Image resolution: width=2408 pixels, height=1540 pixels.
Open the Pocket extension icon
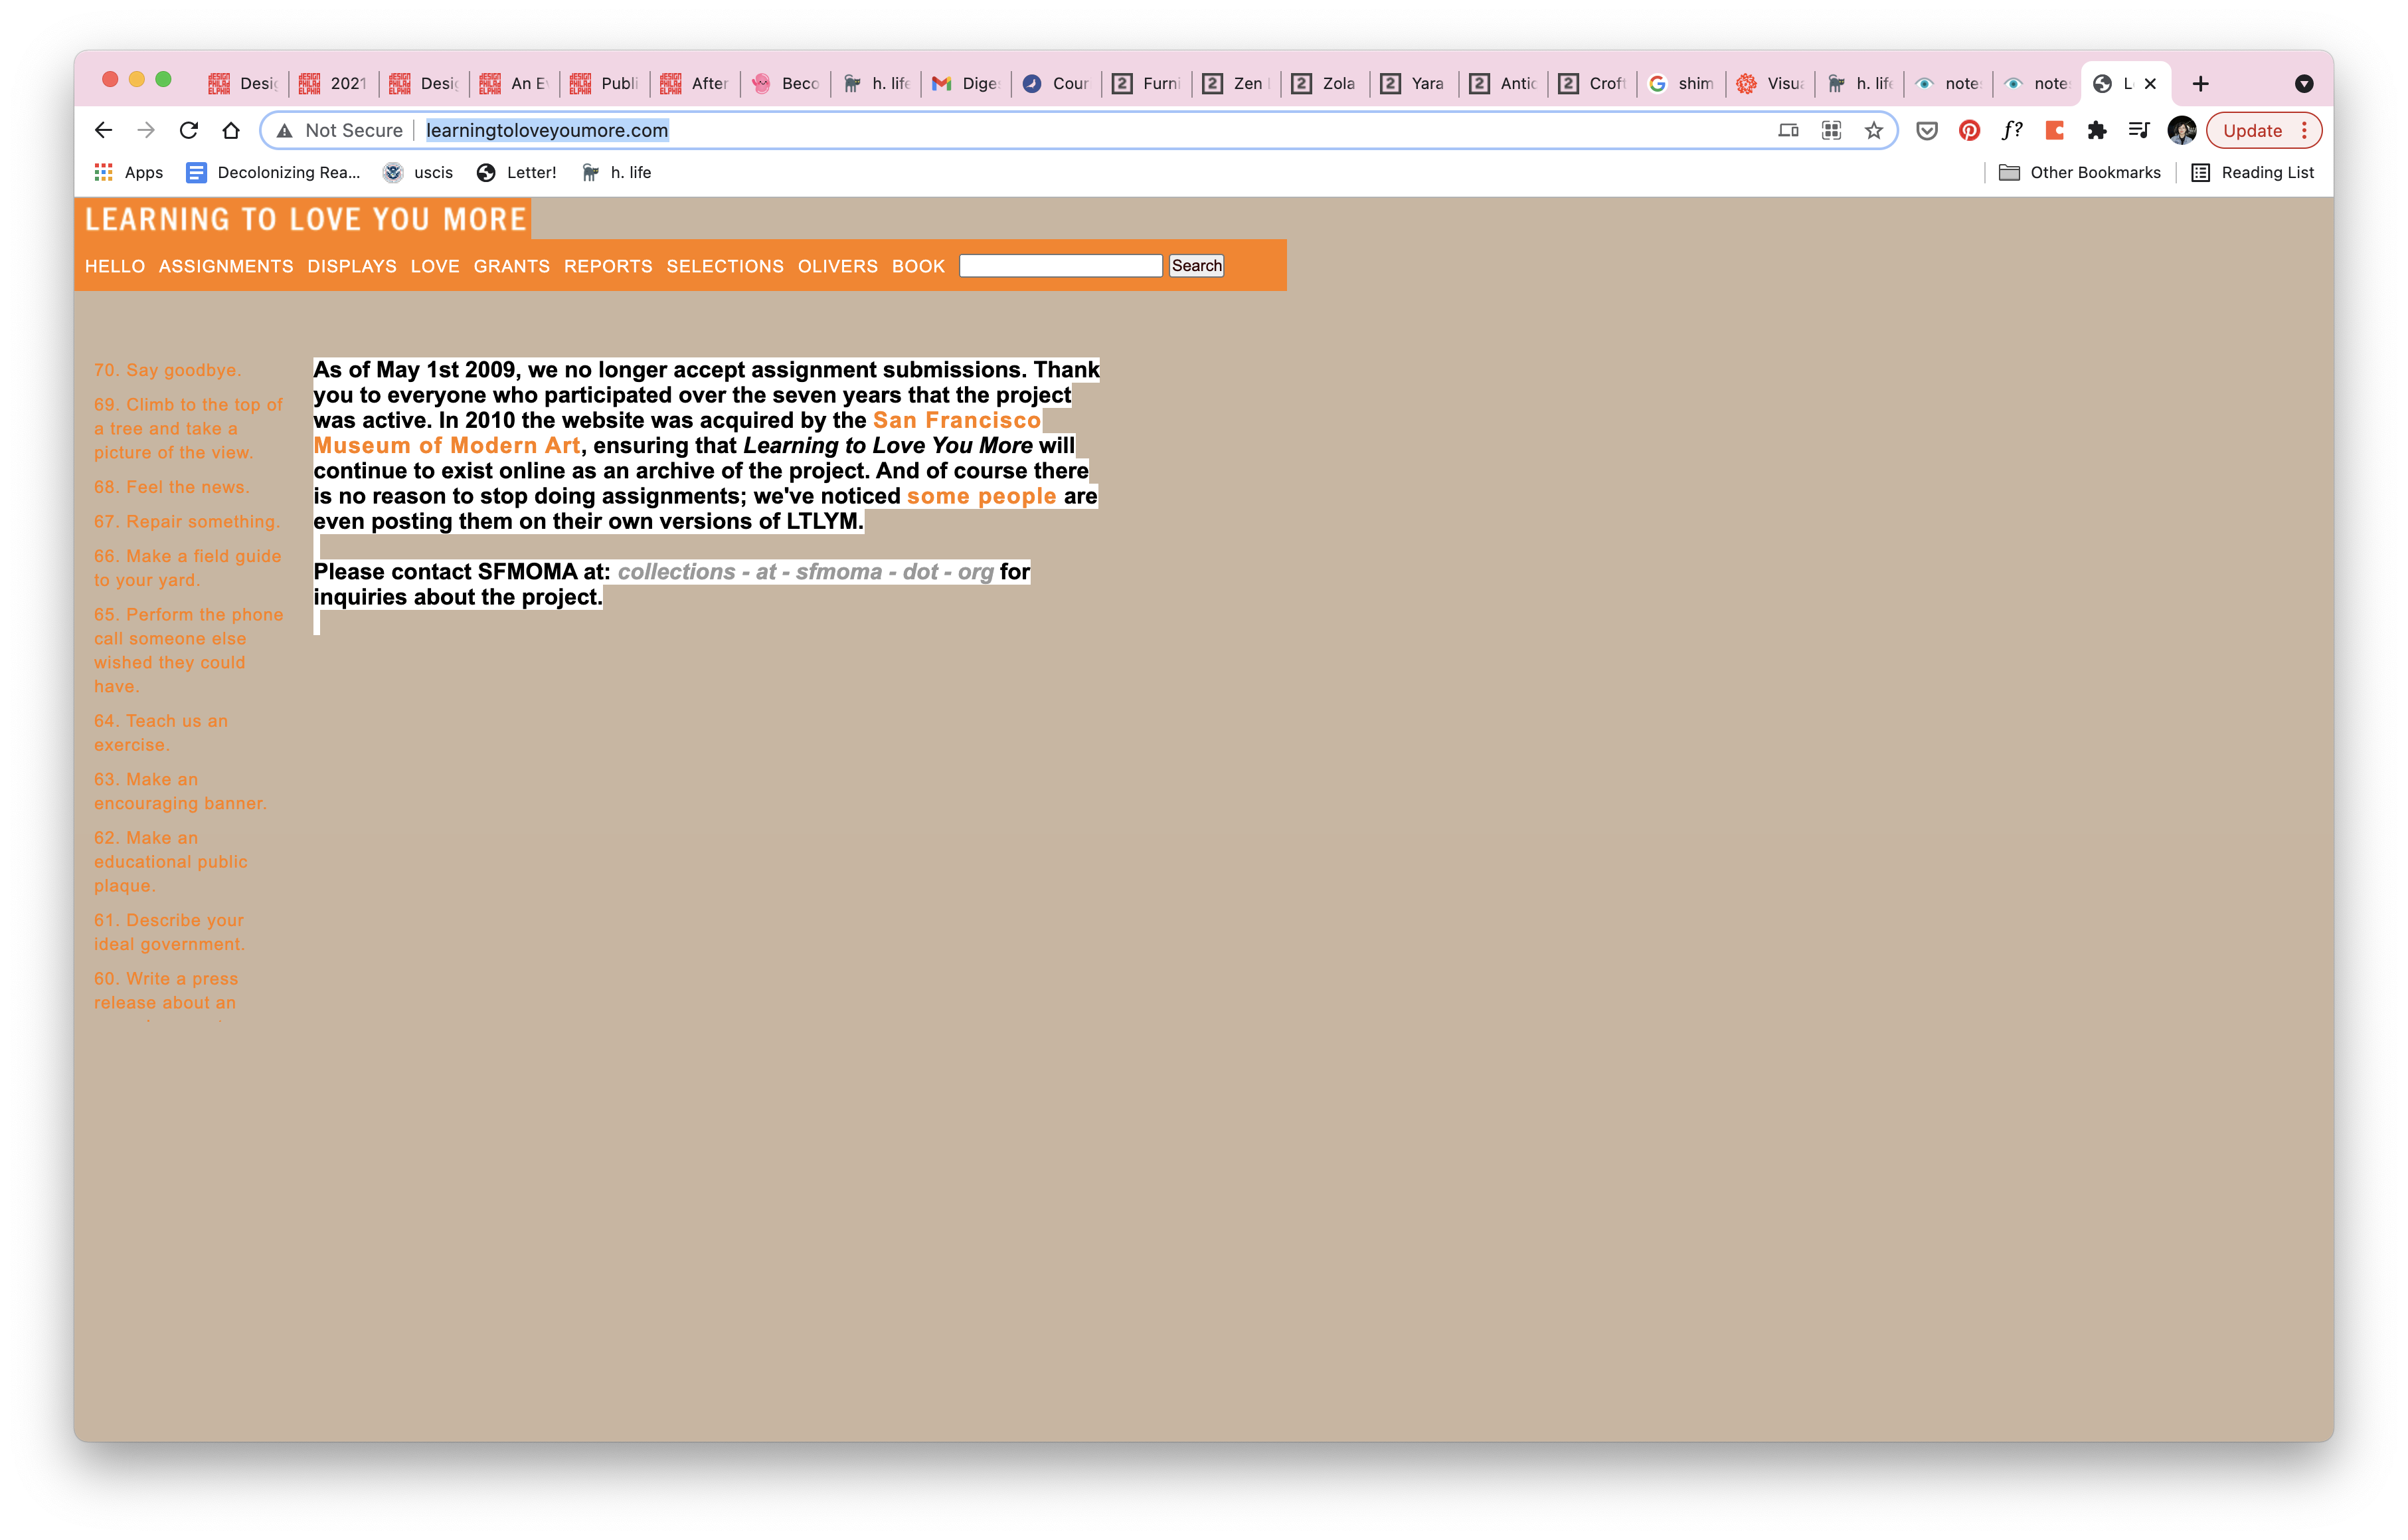(1926, 130)
